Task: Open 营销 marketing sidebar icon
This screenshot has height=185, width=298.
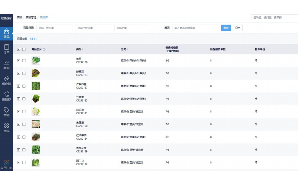Action: pos(6,112)
